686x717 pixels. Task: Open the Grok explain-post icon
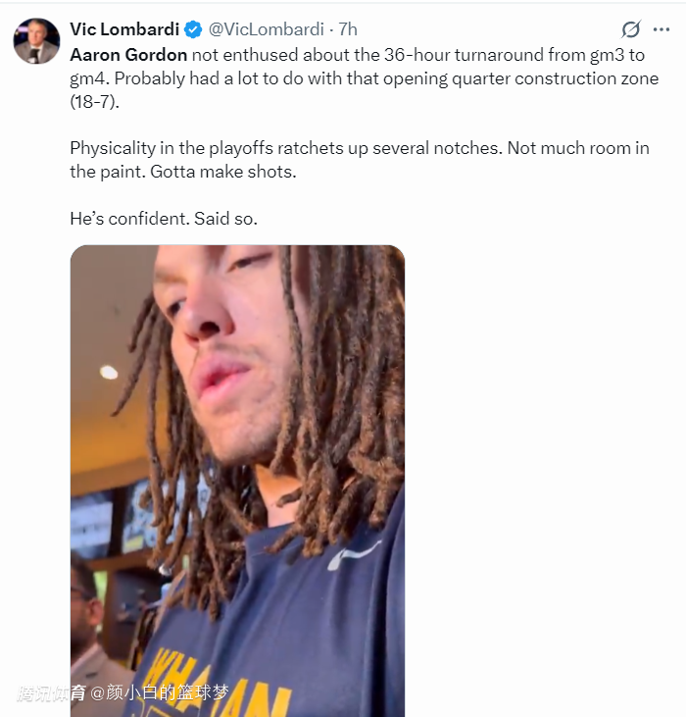(631, 29)
